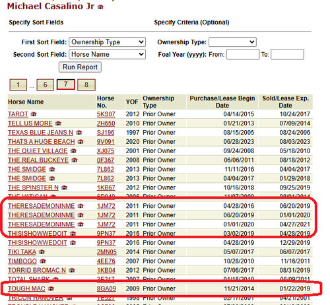The image size is (330, 305).
Task: Expand the Ownership Type criteria dropdown
Action: coord(232,42)
